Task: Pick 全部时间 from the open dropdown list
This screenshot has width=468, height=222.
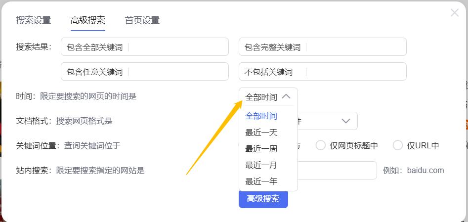Action: click(x=261, y=116)
